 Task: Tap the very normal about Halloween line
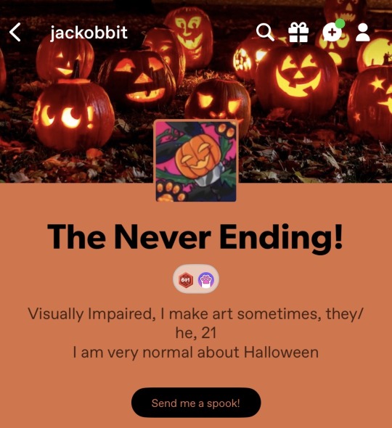coord(195,352)
